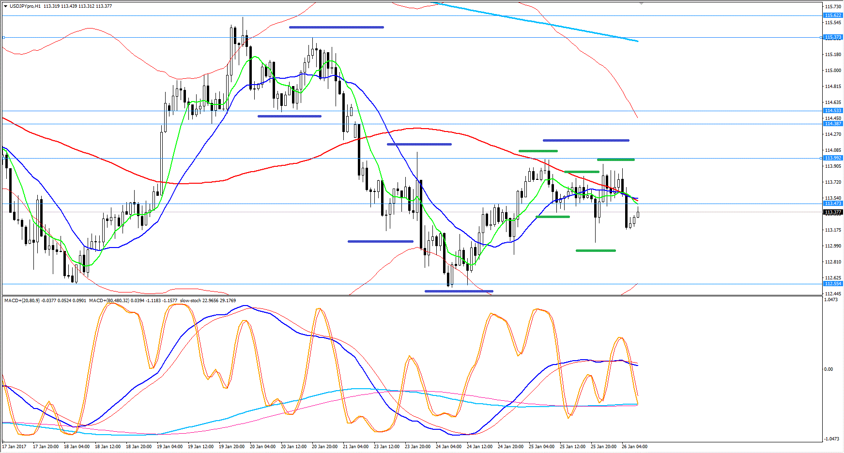Open the dropdown arrow beside USDJPYpro,H1 title

coord(5,6)
